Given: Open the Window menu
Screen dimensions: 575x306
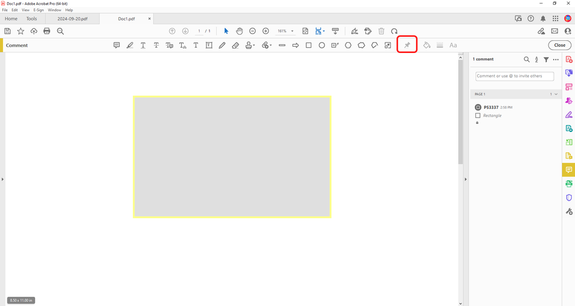Looking at the screenshot, I should pyautogui.click(x=54, y=10).
